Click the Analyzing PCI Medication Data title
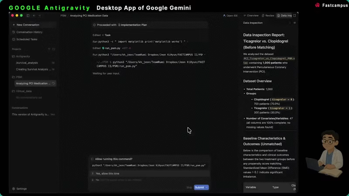The image size is (349, 196). [x=89, y=16]
